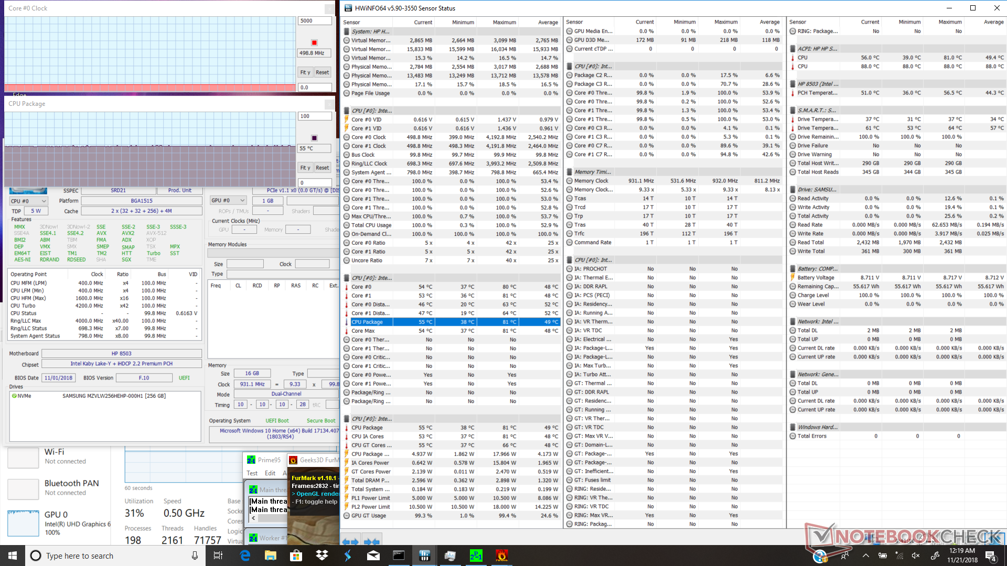The width and height of the screenshot is (1007, 566).
Task: Open the Command Prompt taskbar icon
Action: [x=399, y=556]
